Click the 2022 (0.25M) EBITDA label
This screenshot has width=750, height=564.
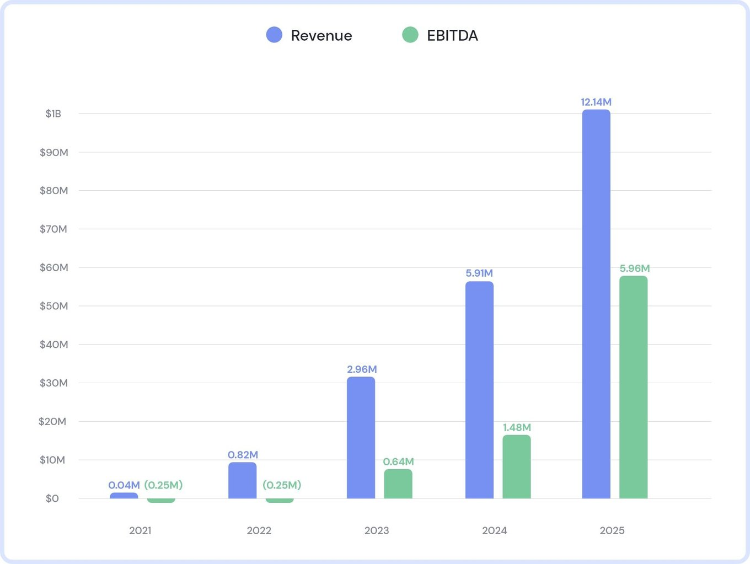[x=282, y=485]
